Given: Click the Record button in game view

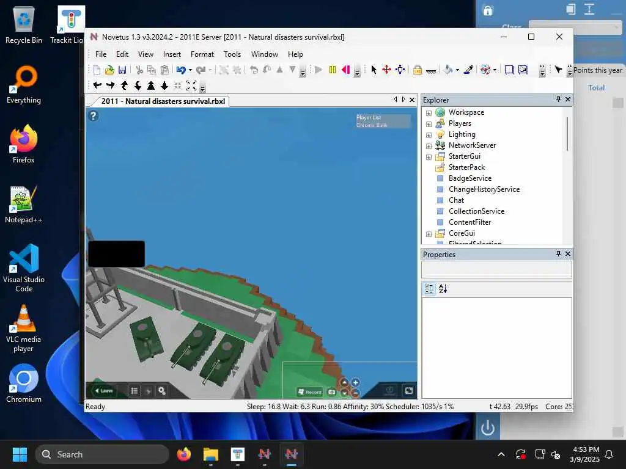Looking at the screenshot, I should [x=310, y=392].
